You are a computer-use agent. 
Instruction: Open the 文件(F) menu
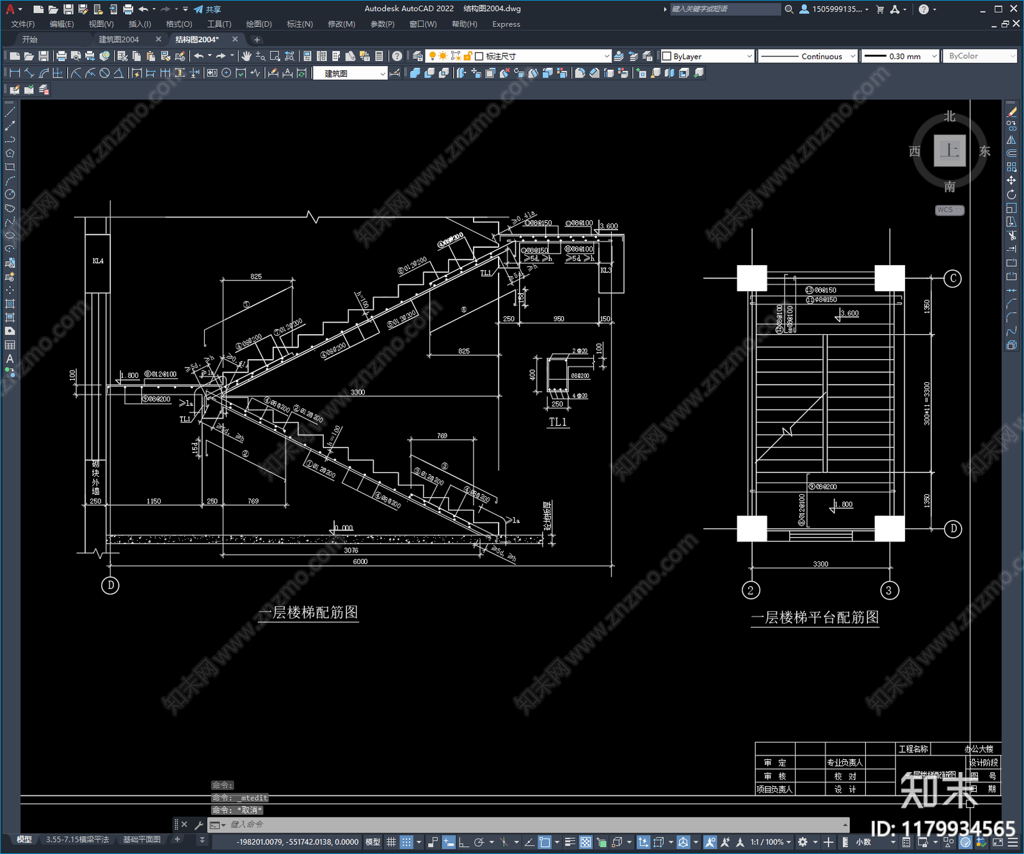pos(23,24)
